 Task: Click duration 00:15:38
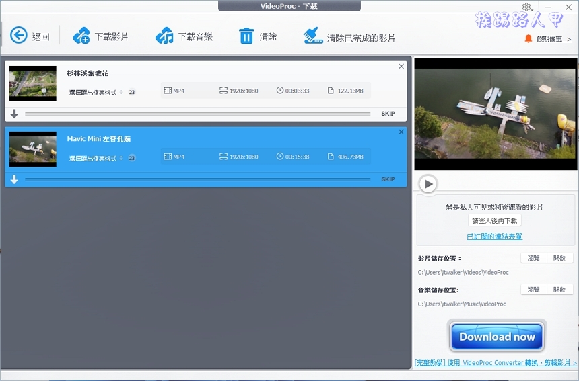[293, 157]
